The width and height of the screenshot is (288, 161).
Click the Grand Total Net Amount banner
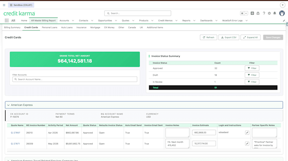pos(75,59)
